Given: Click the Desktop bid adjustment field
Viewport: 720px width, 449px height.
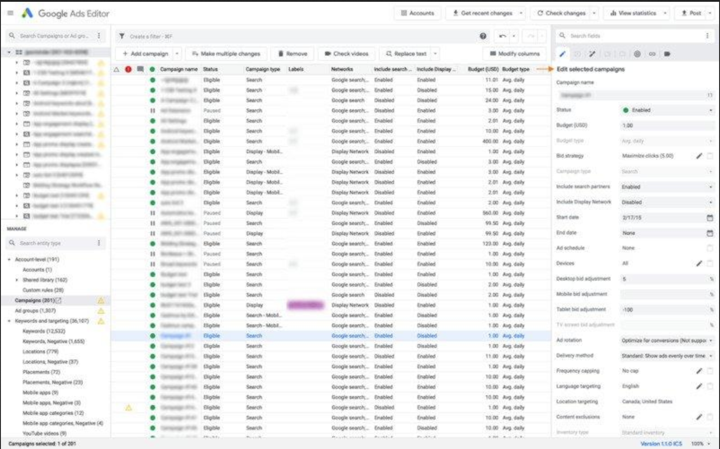Looking at the screenshot, I should click(667, 279).
